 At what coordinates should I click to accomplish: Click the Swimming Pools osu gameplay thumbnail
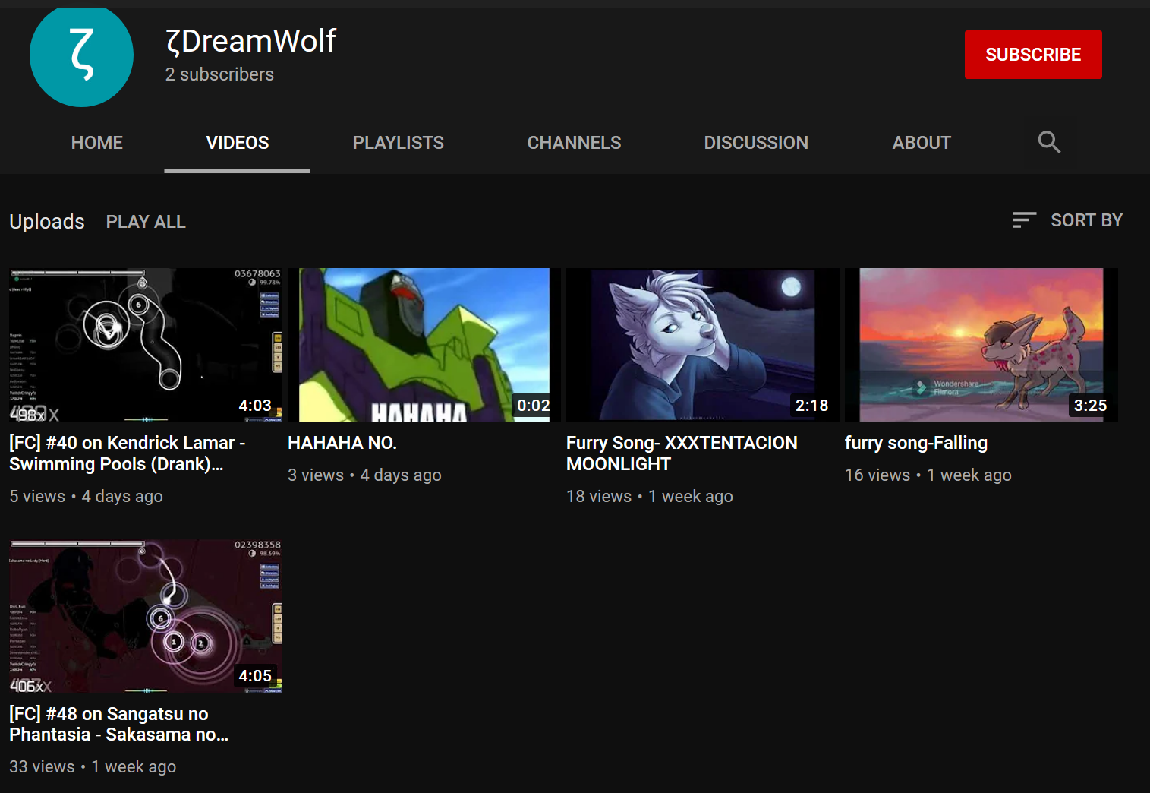point(146,345)
